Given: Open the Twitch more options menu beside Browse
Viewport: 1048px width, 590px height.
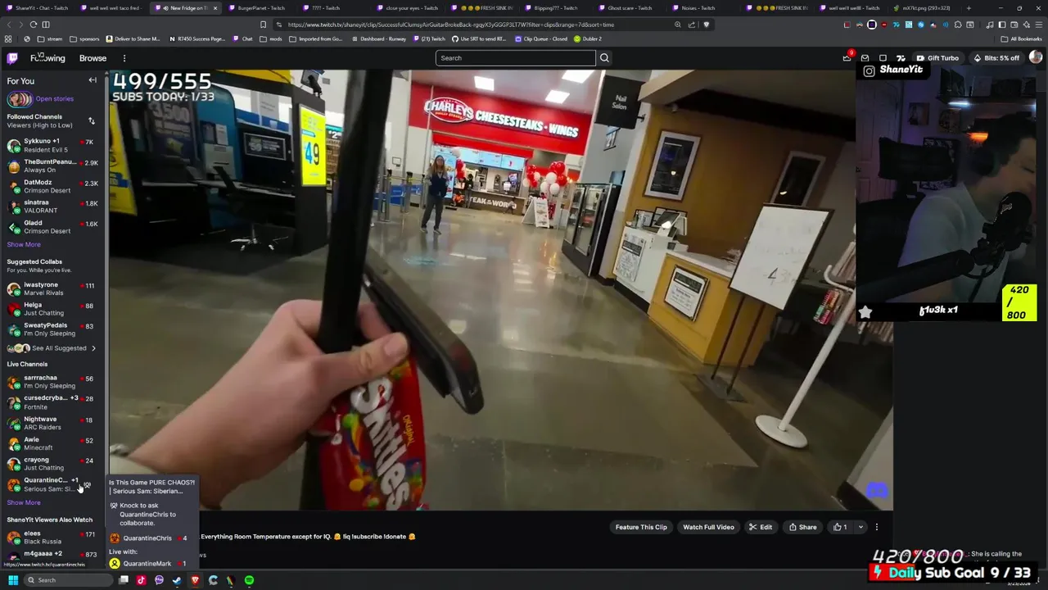Looking at the screenshot, I should [124, 58].
